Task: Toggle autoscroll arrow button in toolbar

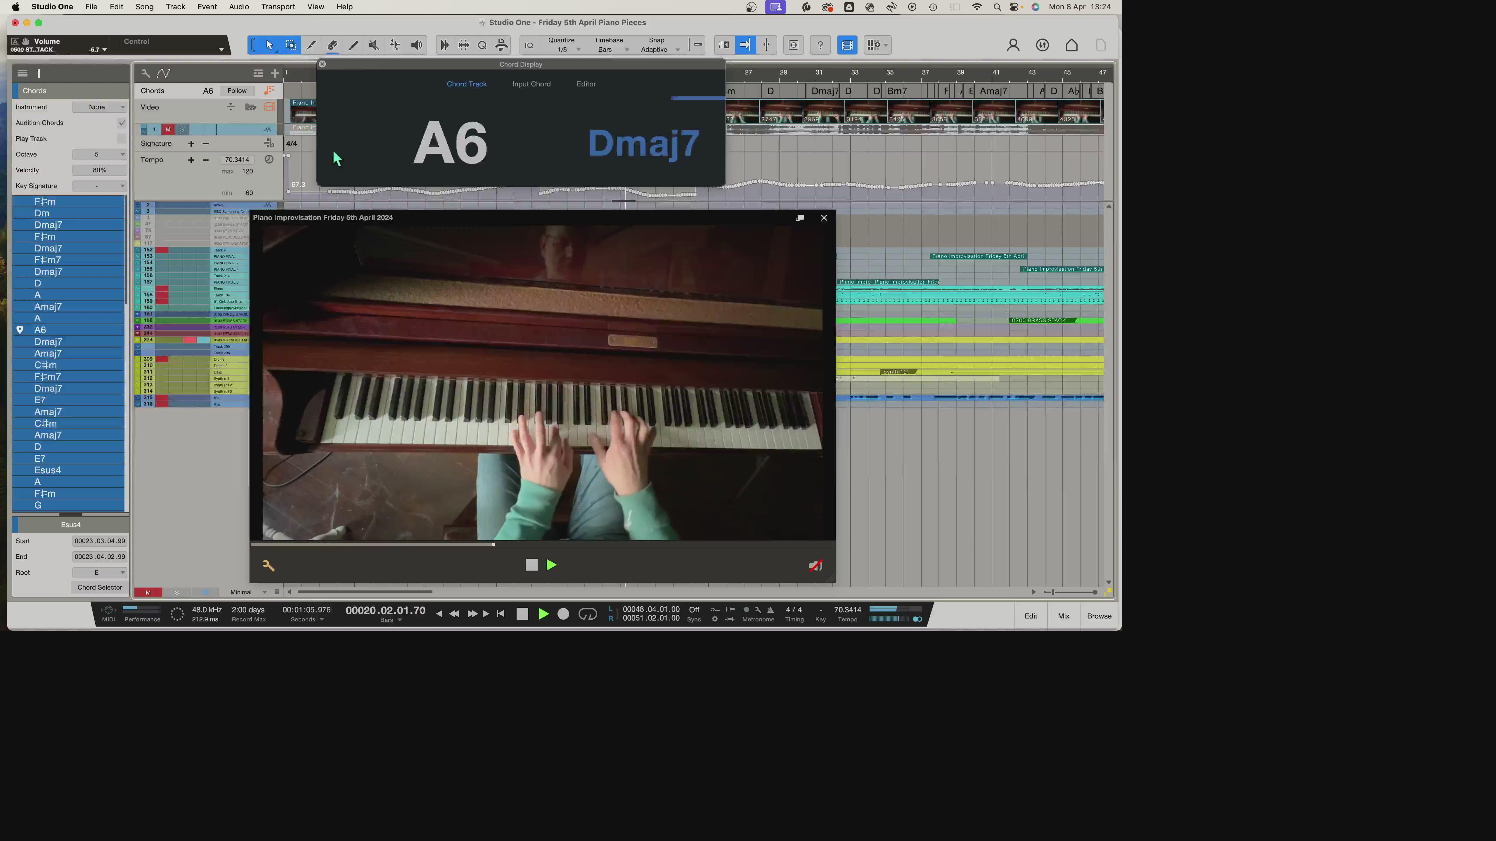Action: coord(745,45)
